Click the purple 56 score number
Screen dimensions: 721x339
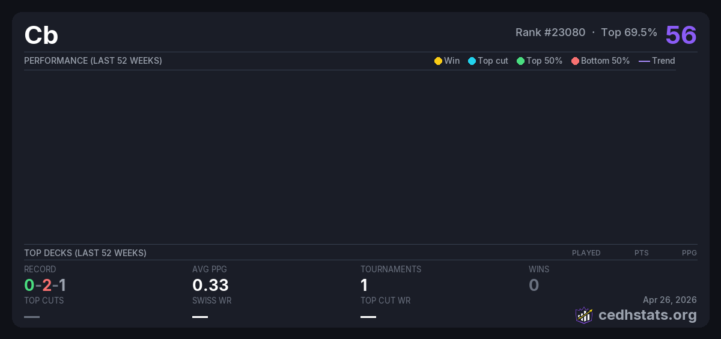pos(681,35)
